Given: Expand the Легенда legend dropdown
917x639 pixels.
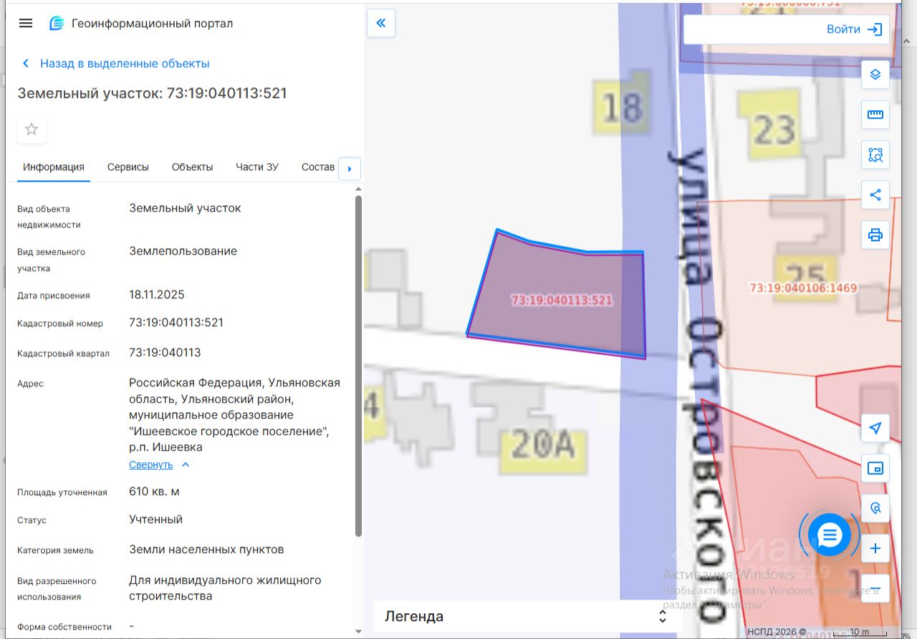Looking at the screenshot, I should tap(527, 616).
